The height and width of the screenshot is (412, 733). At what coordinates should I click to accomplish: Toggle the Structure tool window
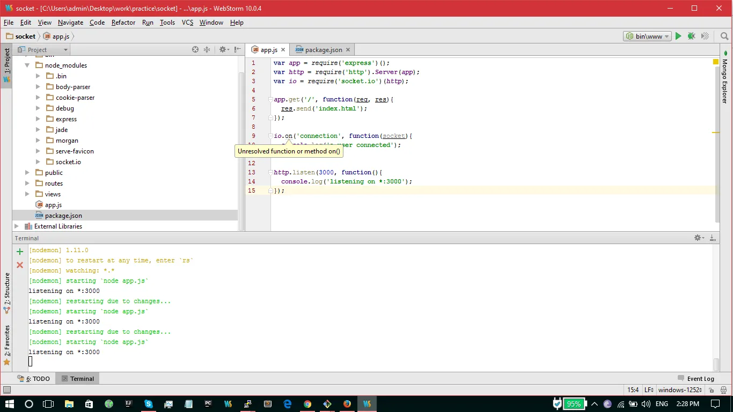pyautogui.click(x=7, y=292)
